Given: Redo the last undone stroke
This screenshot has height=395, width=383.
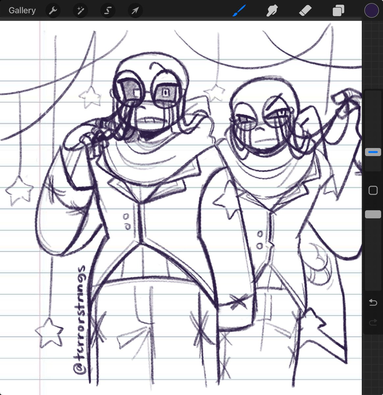Looking at the screenshot, I should point(373,323).
